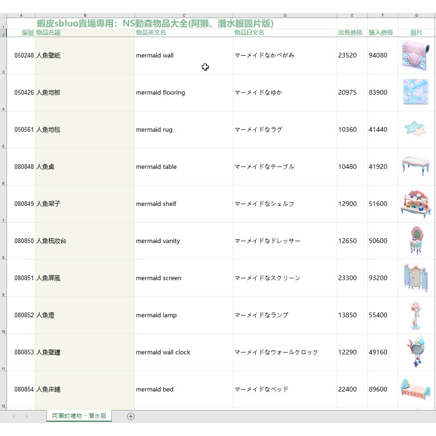Select cell with ID 080848
This screenshot has width=436, height=436.
tap(21, 167)
